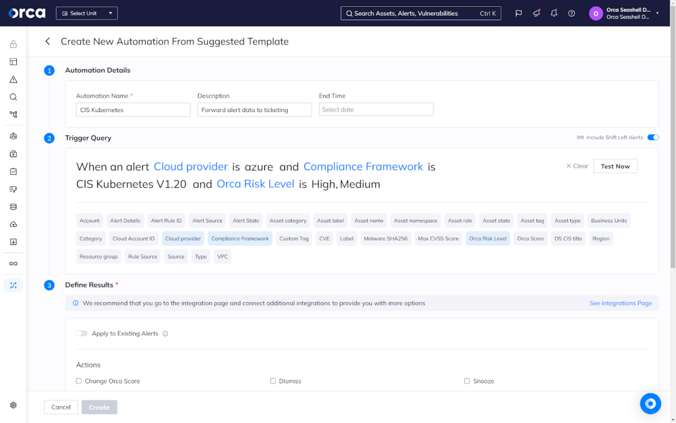Click the Orca logo
The width and height of the screenshot is (676, 423).
tap(27, 13)
